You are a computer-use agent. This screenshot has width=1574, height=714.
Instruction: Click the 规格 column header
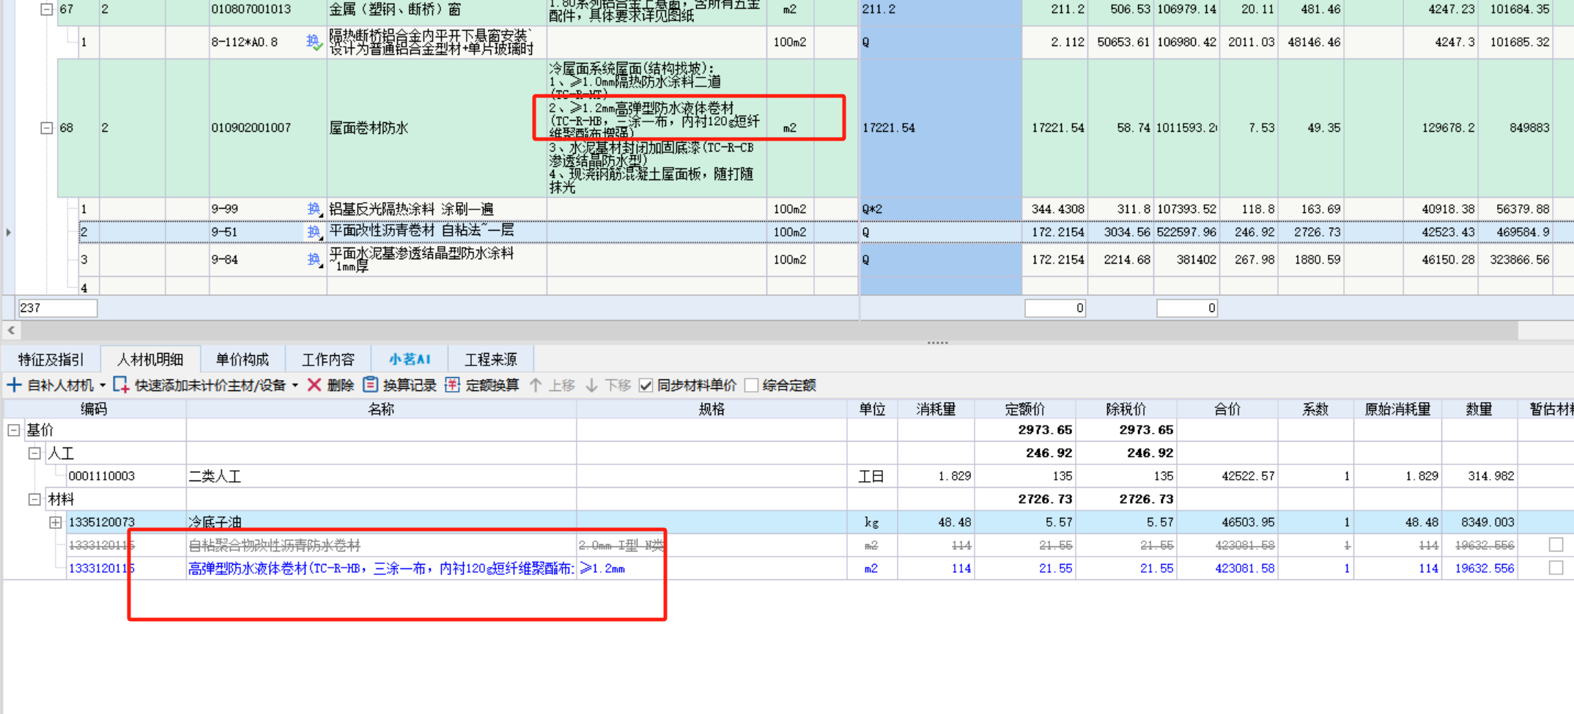(x=712, y=409)
